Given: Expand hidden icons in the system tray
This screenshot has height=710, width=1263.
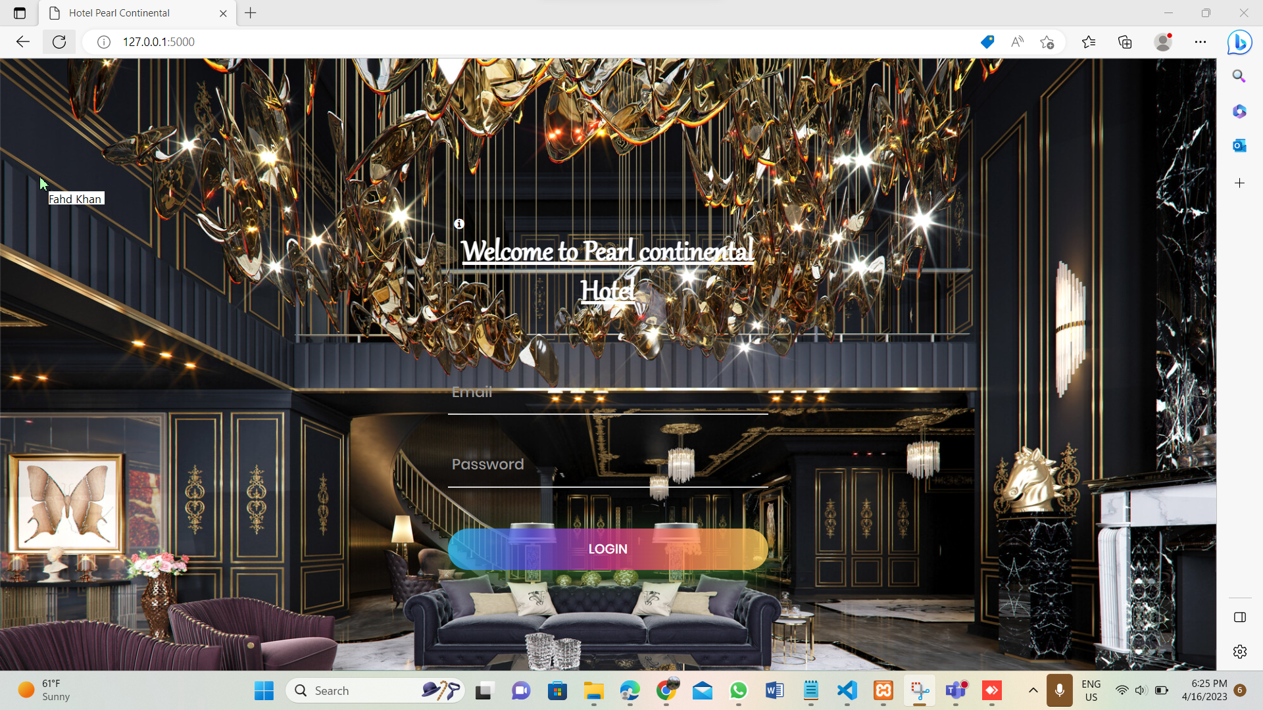Looking at the screenshot, I should [x=1032, y=690].
